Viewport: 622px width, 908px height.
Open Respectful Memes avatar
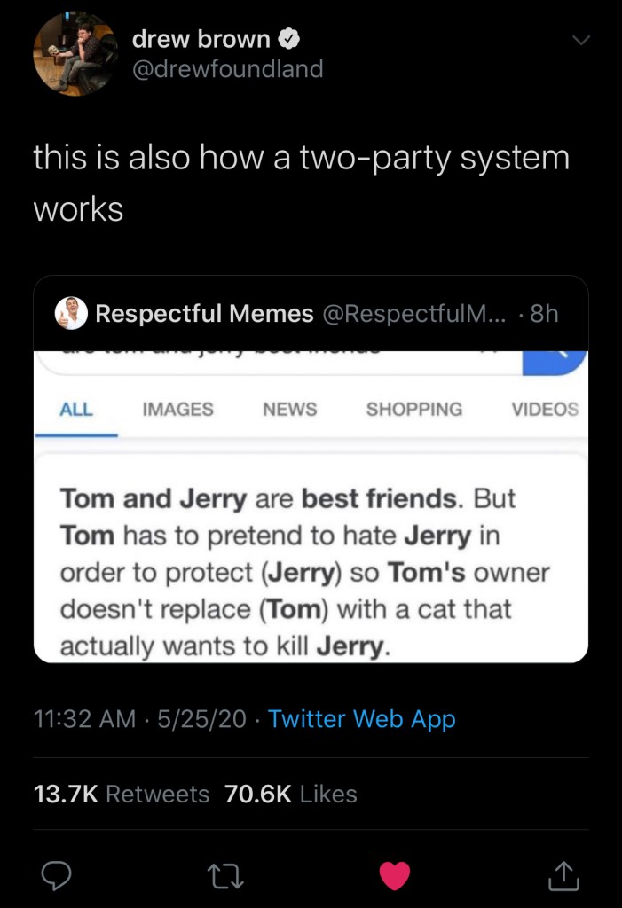tap(71, 313)
